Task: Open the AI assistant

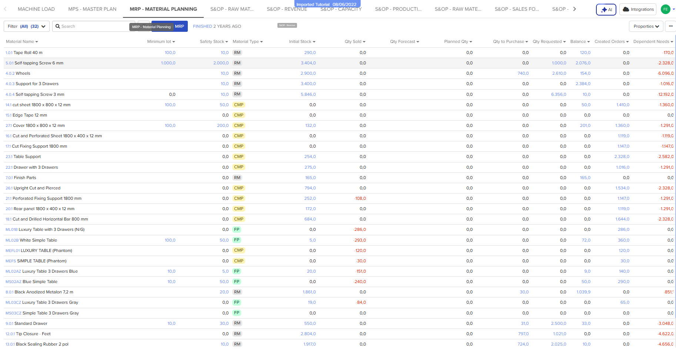Action: (606, 9)
